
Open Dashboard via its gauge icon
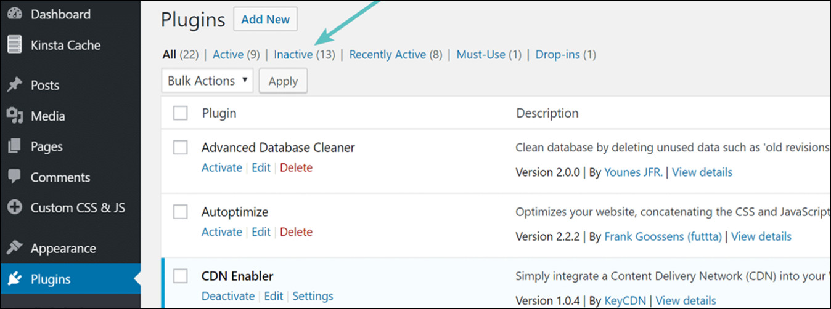click(15, 14)
